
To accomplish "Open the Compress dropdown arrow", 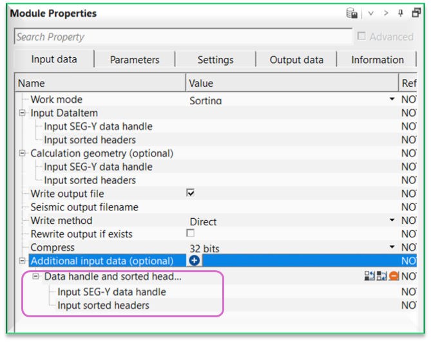I will pos(391,248).
